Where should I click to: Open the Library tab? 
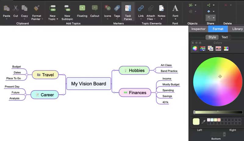[x=237, y=29]
